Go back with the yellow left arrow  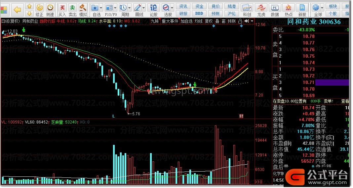pos(17,10)
